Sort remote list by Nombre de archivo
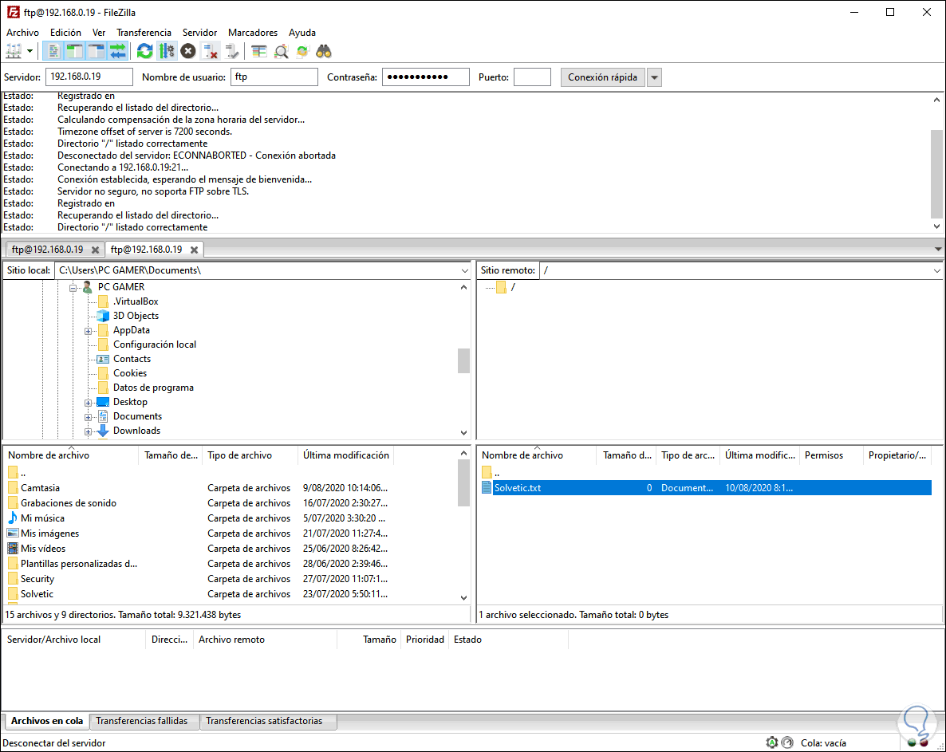 click(x=536, y=455)
